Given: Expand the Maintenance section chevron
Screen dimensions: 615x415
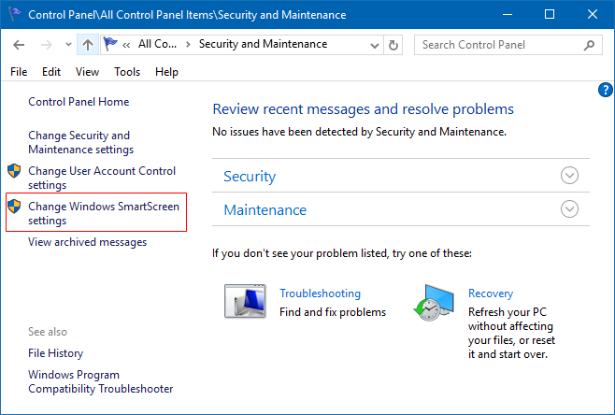Looking at the screenshot, I should click(569, 209).
